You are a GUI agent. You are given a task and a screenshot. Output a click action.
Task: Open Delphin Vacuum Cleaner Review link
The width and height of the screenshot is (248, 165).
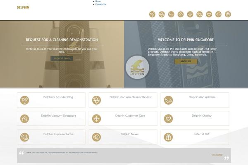tap(131, 97)
